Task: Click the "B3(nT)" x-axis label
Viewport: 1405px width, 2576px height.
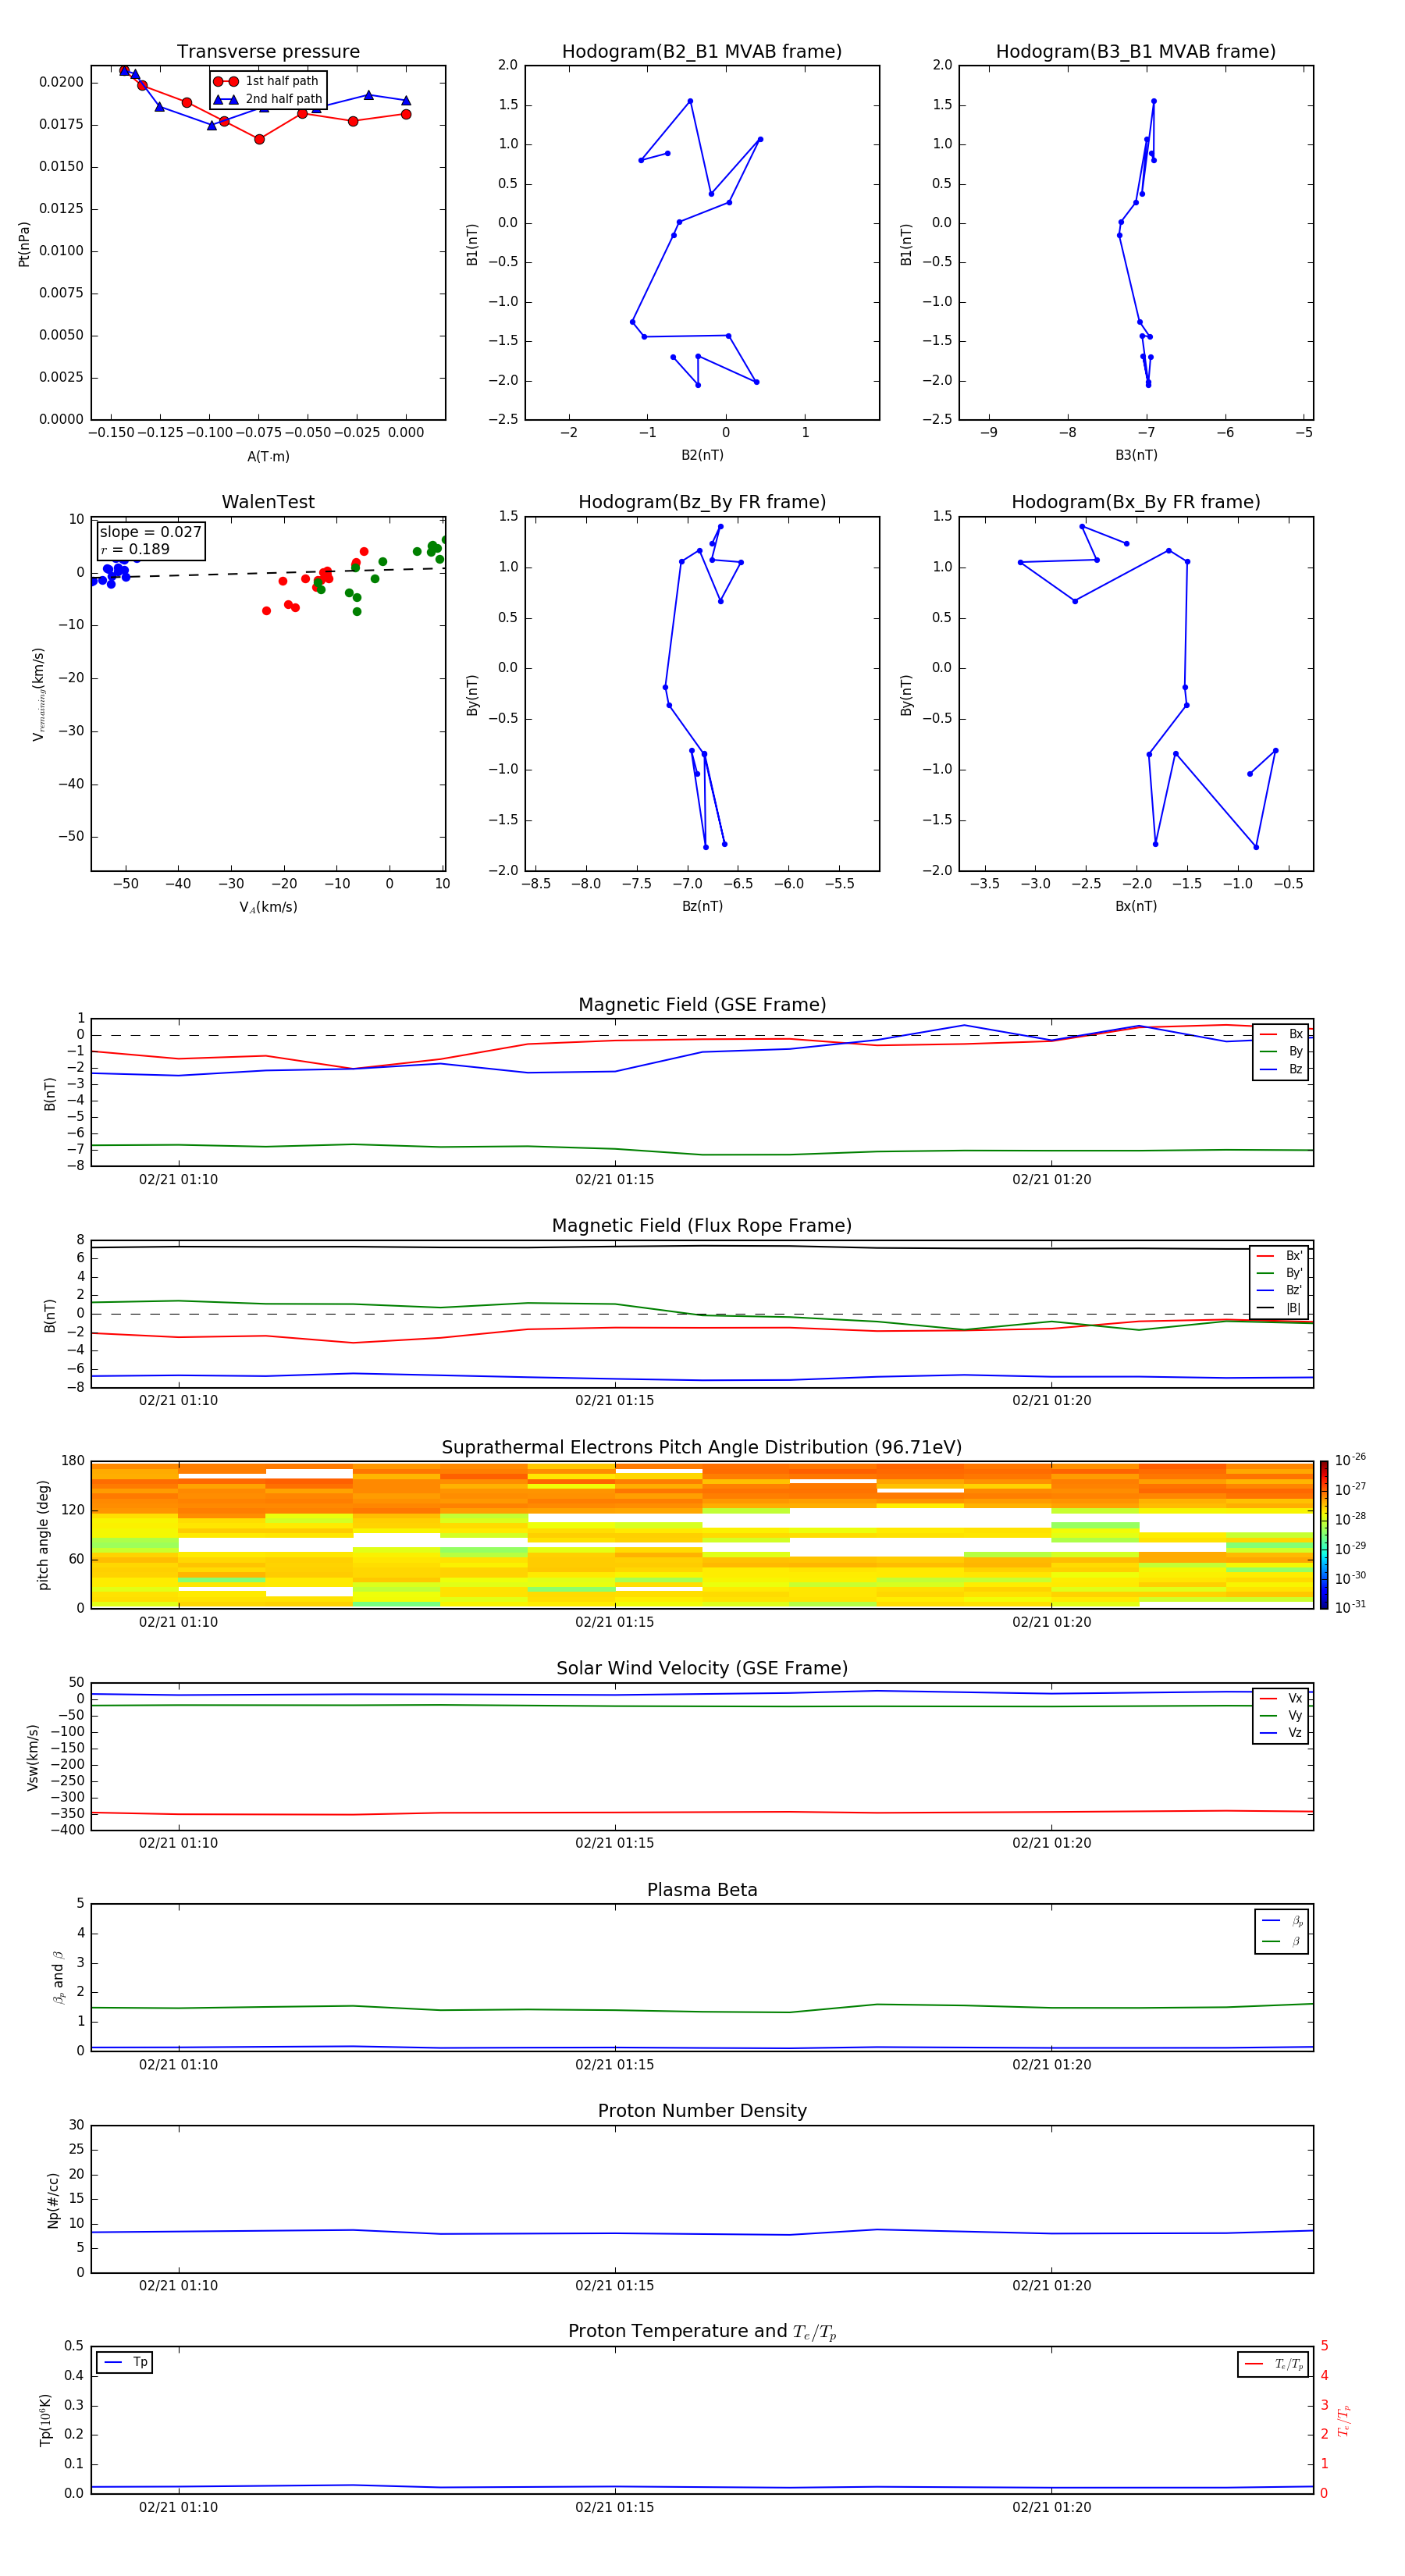Action: 1136,455
